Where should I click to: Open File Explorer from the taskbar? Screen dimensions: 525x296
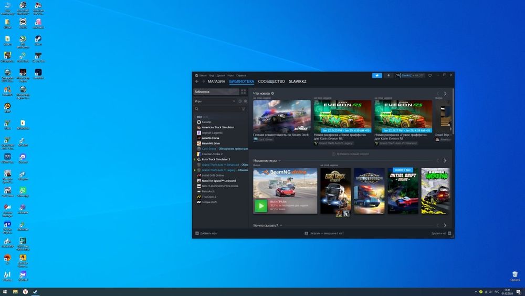tap(15, 292)
